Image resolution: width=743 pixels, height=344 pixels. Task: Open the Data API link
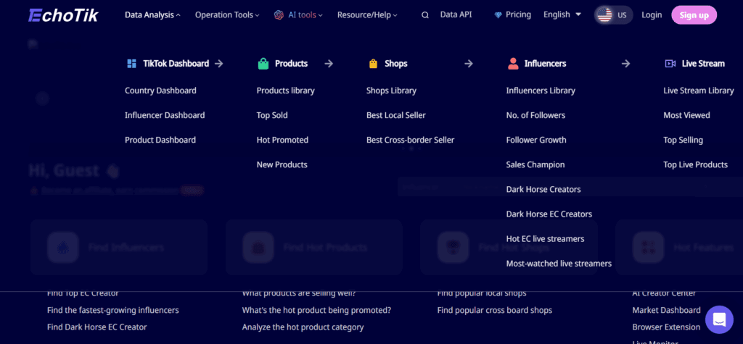pyautogui.click(x=456, y=14)
